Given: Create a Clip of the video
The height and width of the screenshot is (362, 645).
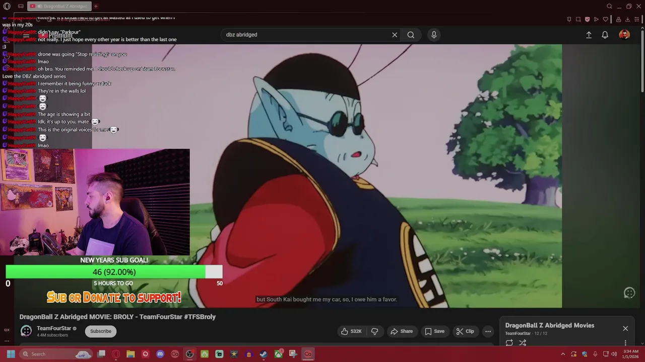Looking at the screenshot, I should pos(465,331).
